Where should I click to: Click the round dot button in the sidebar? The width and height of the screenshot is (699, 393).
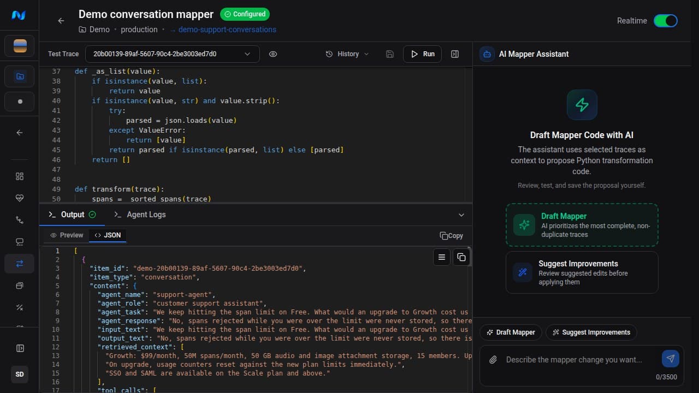[20, 102]
